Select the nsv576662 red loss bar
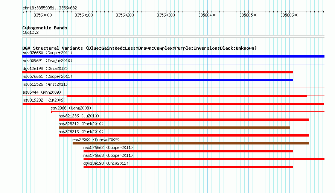The image size is (335, 193). [x=188, y=151]
